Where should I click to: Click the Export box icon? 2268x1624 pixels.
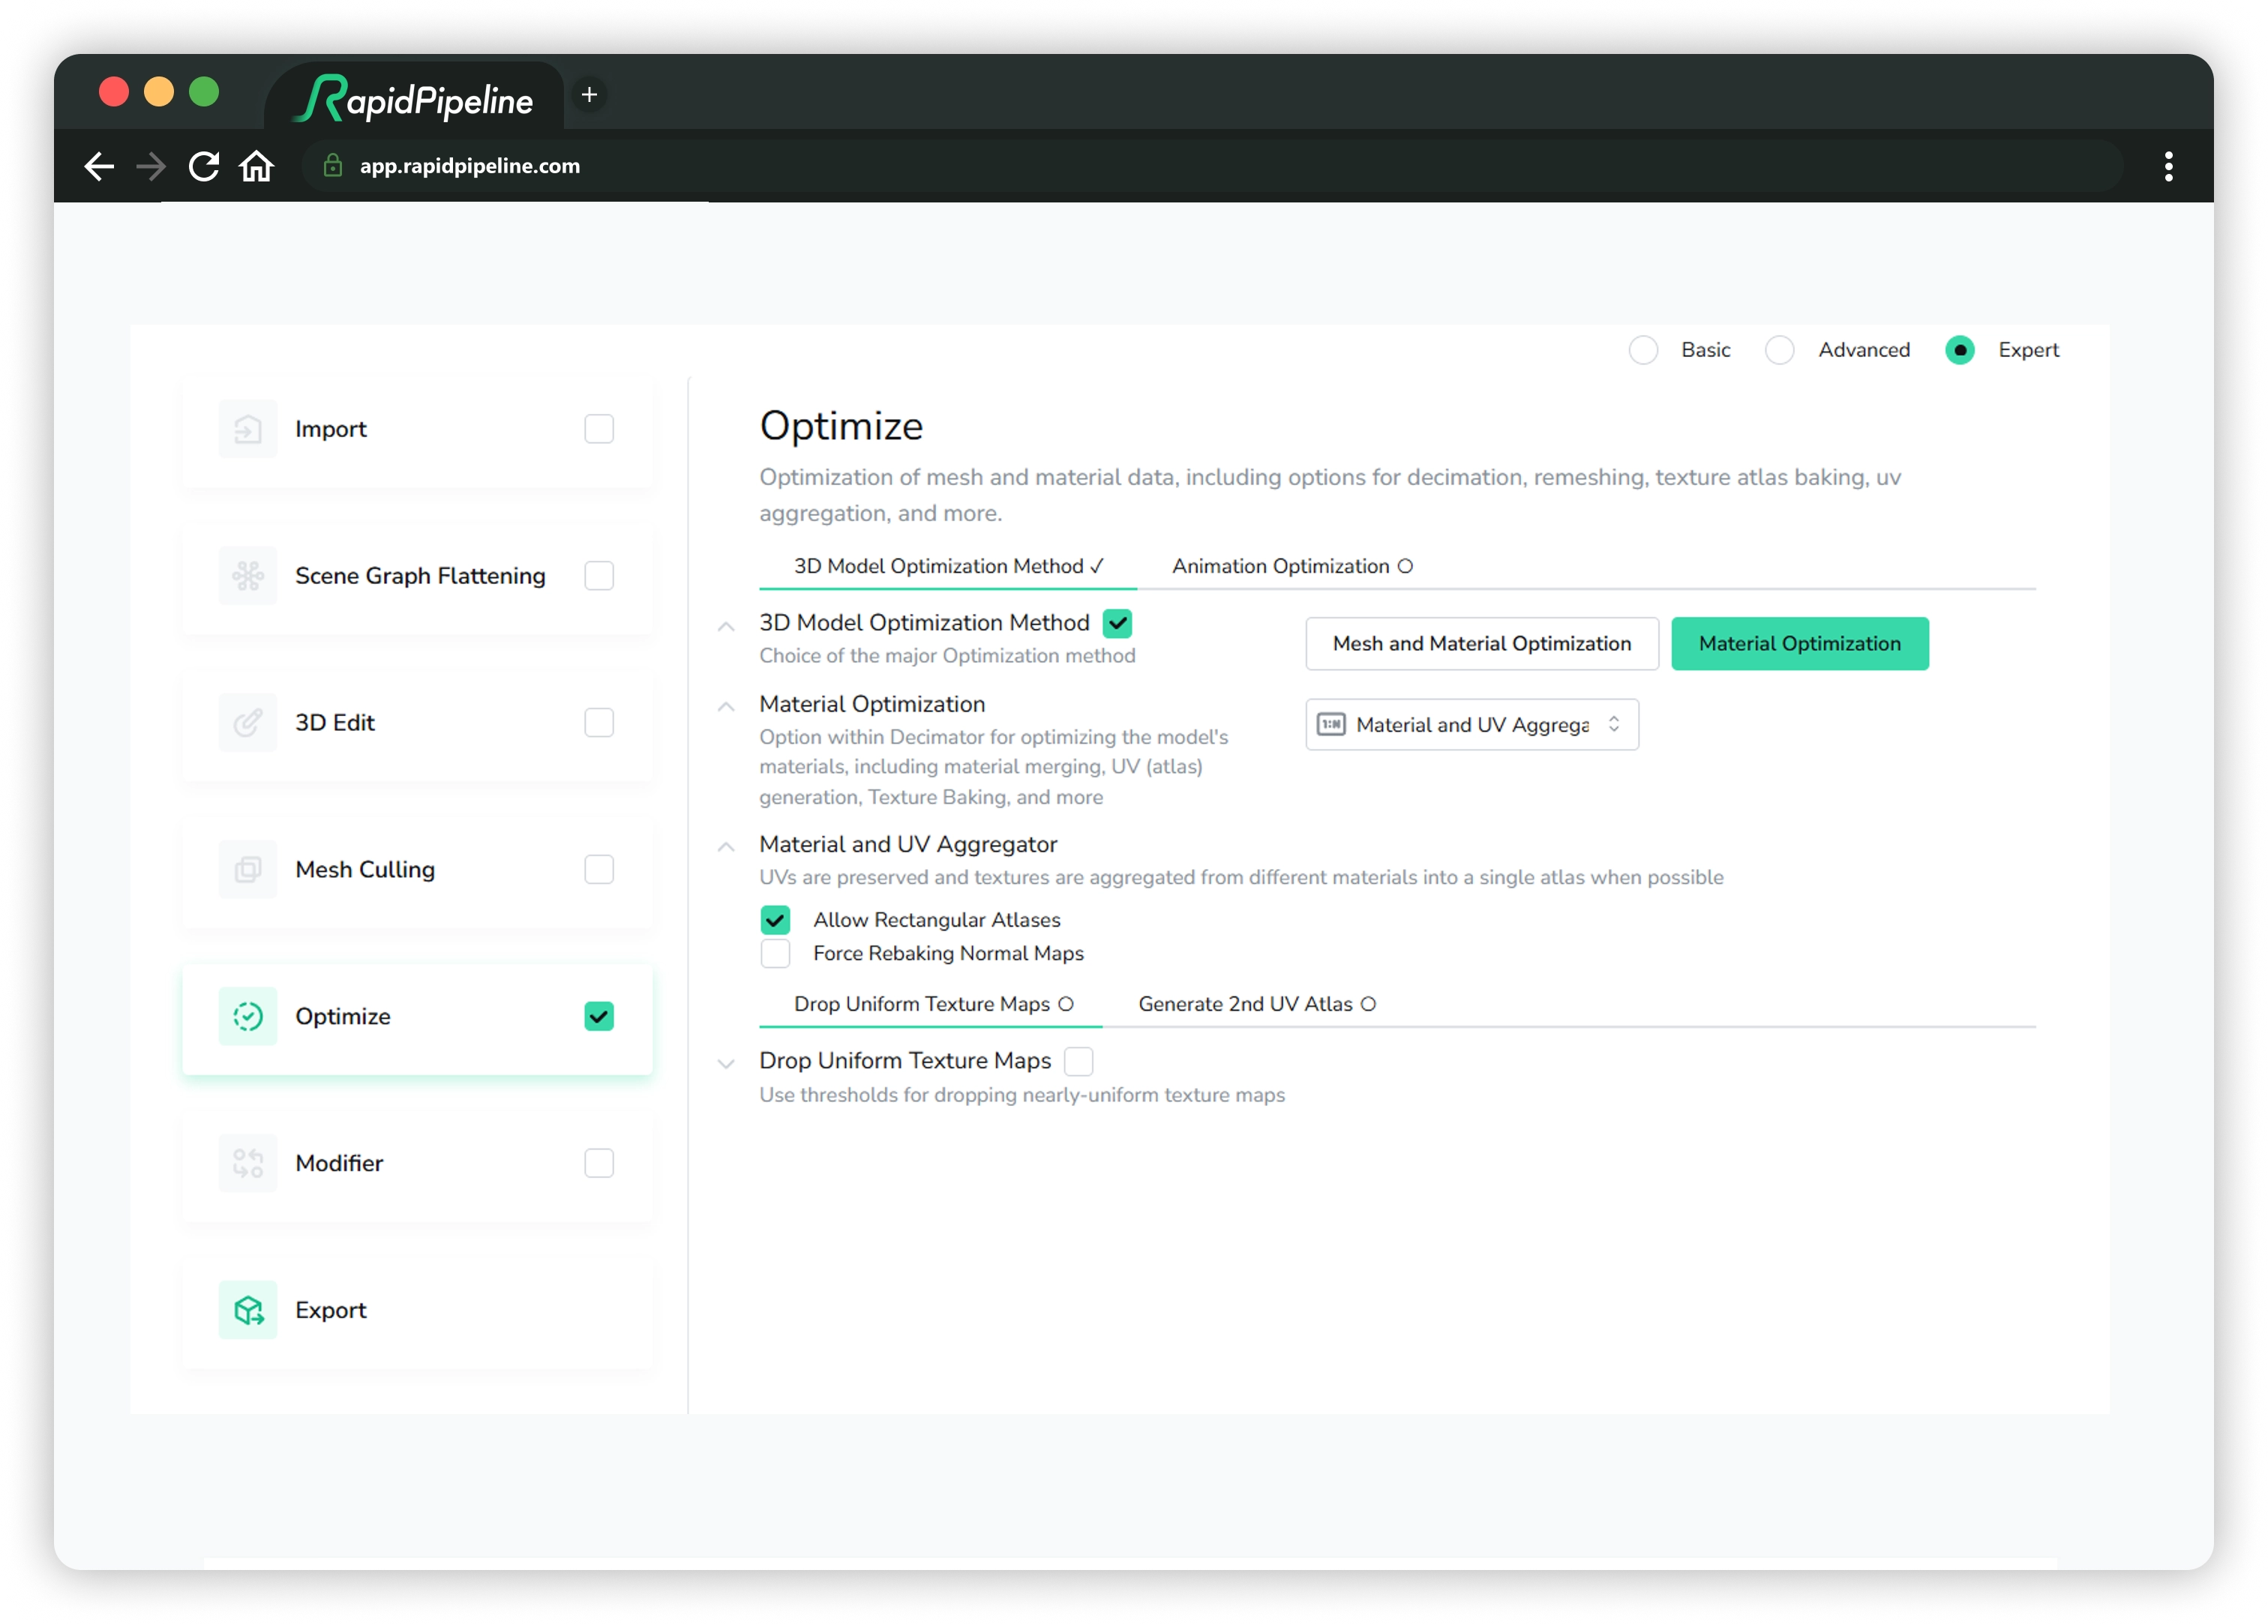pyautogui.click(x=247, y=1311)
